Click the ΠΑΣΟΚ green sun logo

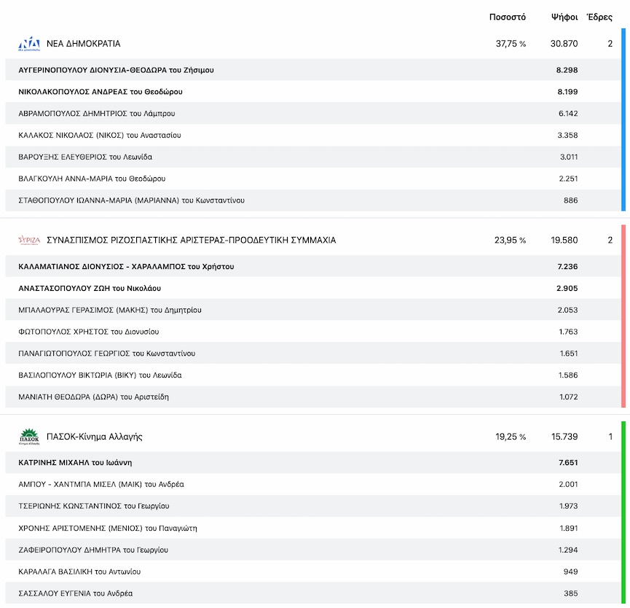click(29, 437)
